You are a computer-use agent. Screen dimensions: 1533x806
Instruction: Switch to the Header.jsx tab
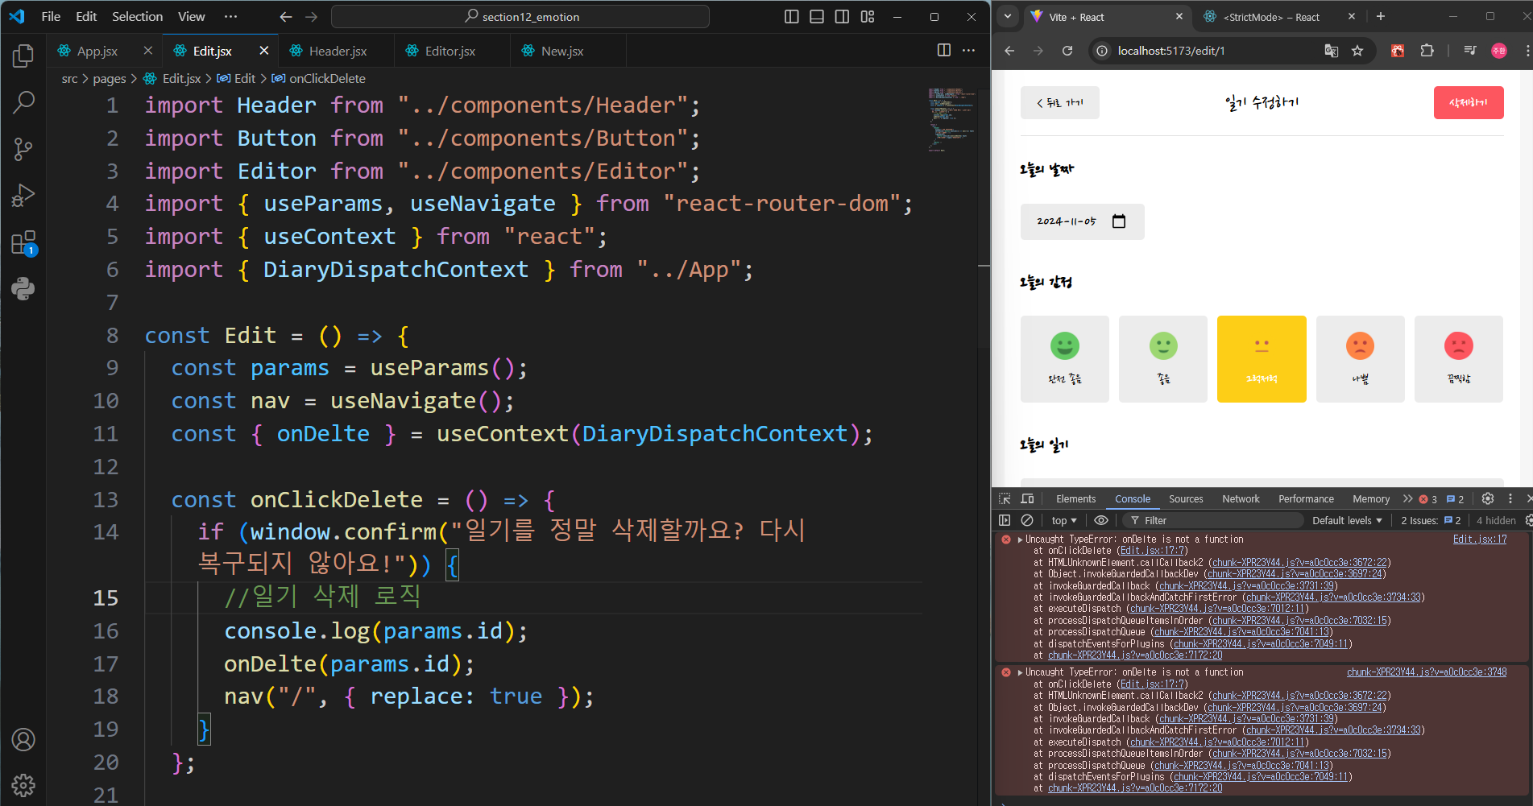click(x=338, y=51)
